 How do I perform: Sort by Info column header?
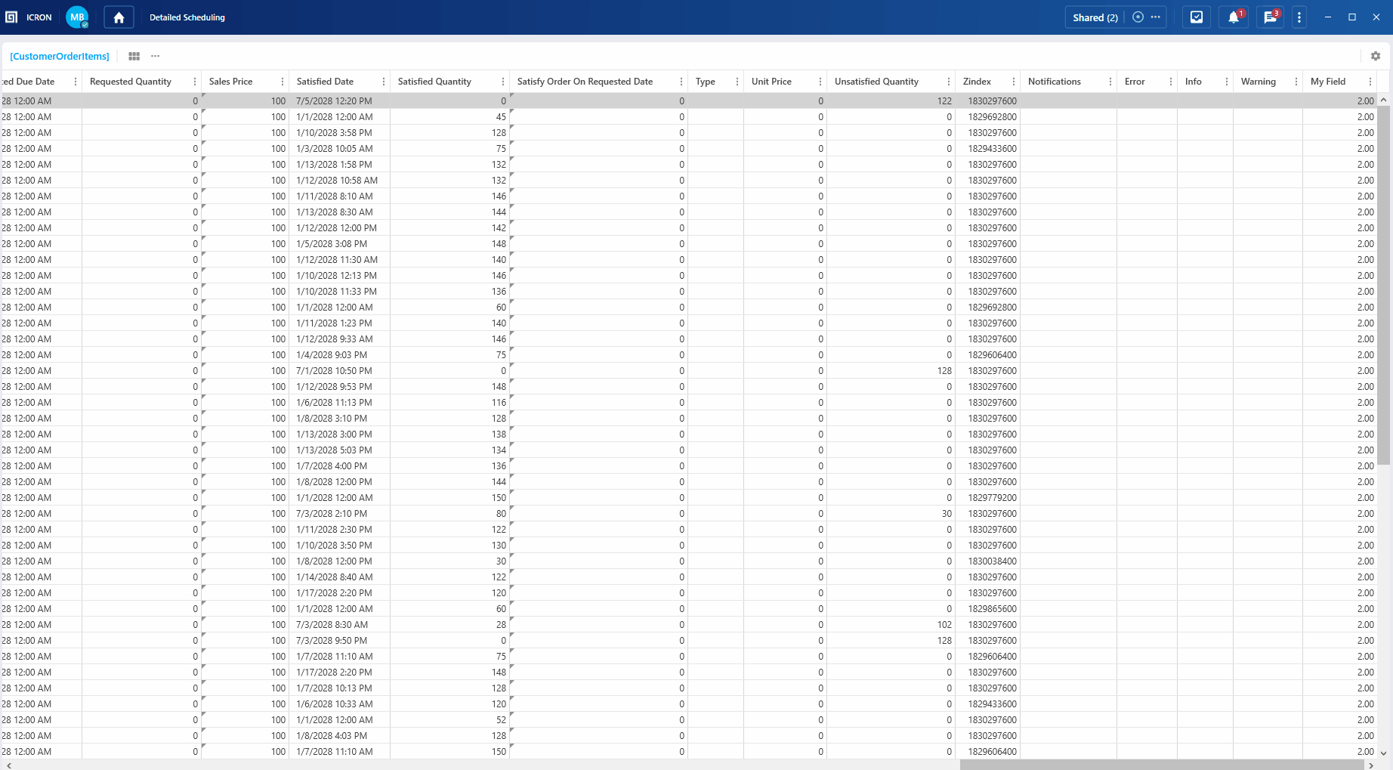point(1193,82)
